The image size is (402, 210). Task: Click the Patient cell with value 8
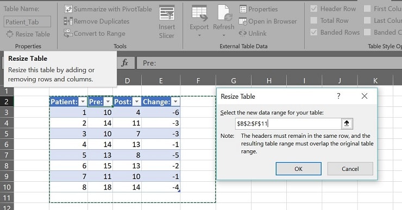(68, 187)
